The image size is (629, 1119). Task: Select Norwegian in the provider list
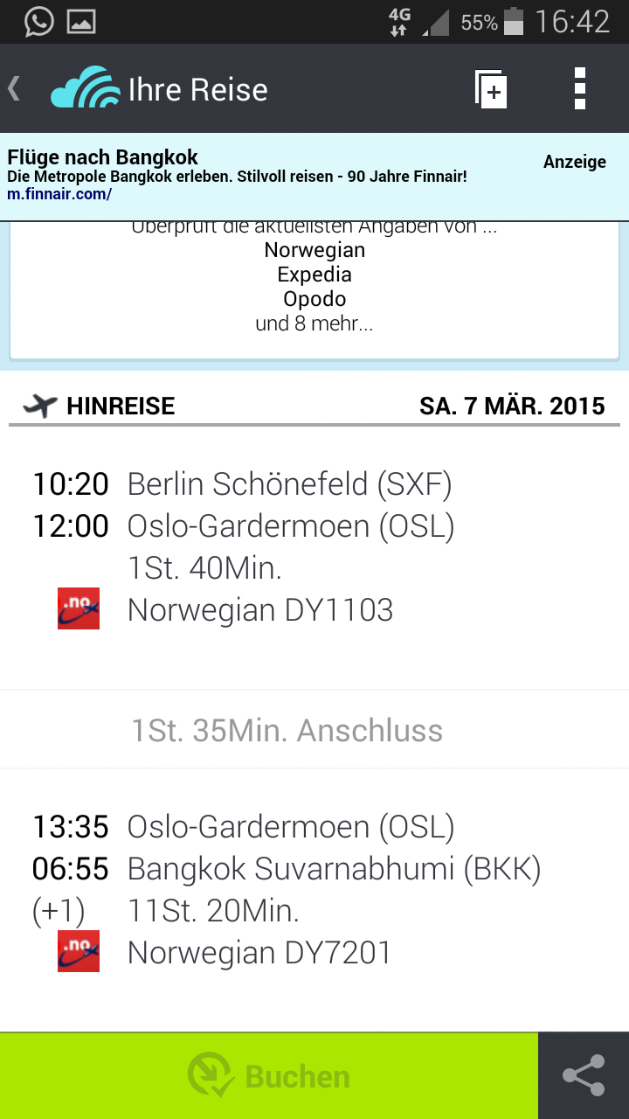click(314, 250)
